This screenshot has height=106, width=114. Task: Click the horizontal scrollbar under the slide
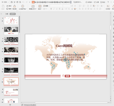pos(71,103)
